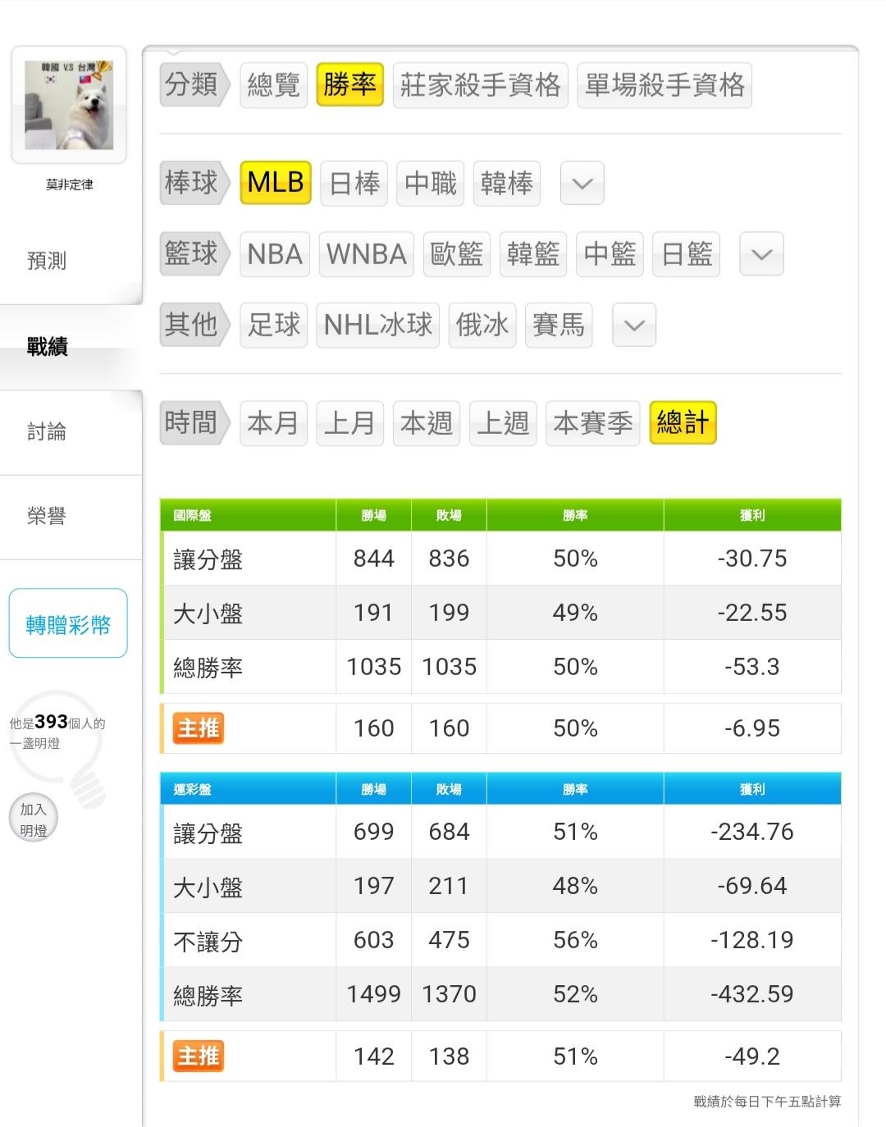Viewport: 886px width, 1127px height.
Task: Click the orange 主推 badge under 國際盤
Action: coord(199,728)
